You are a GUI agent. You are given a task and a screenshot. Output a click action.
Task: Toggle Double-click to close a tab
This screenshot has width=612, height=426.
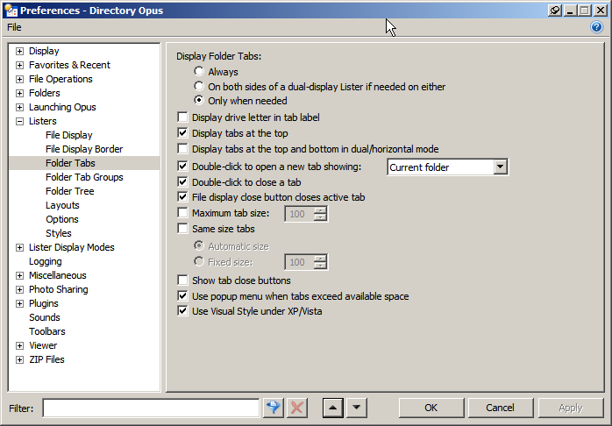coord(182,182)
